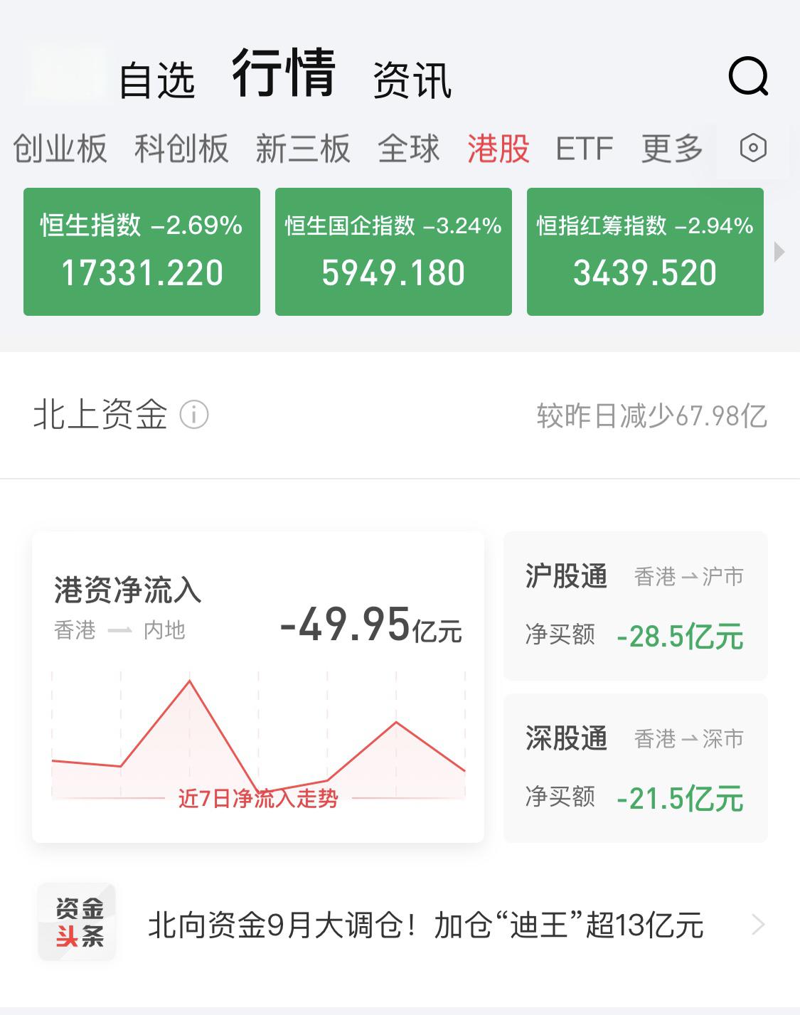Switch to the ETF category
The image size is (800, 1015).
tap(585, 147)
